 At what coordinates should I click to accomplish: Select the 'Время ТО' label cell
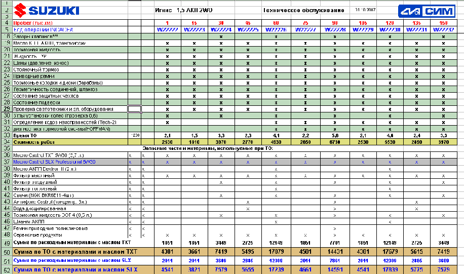70,136
